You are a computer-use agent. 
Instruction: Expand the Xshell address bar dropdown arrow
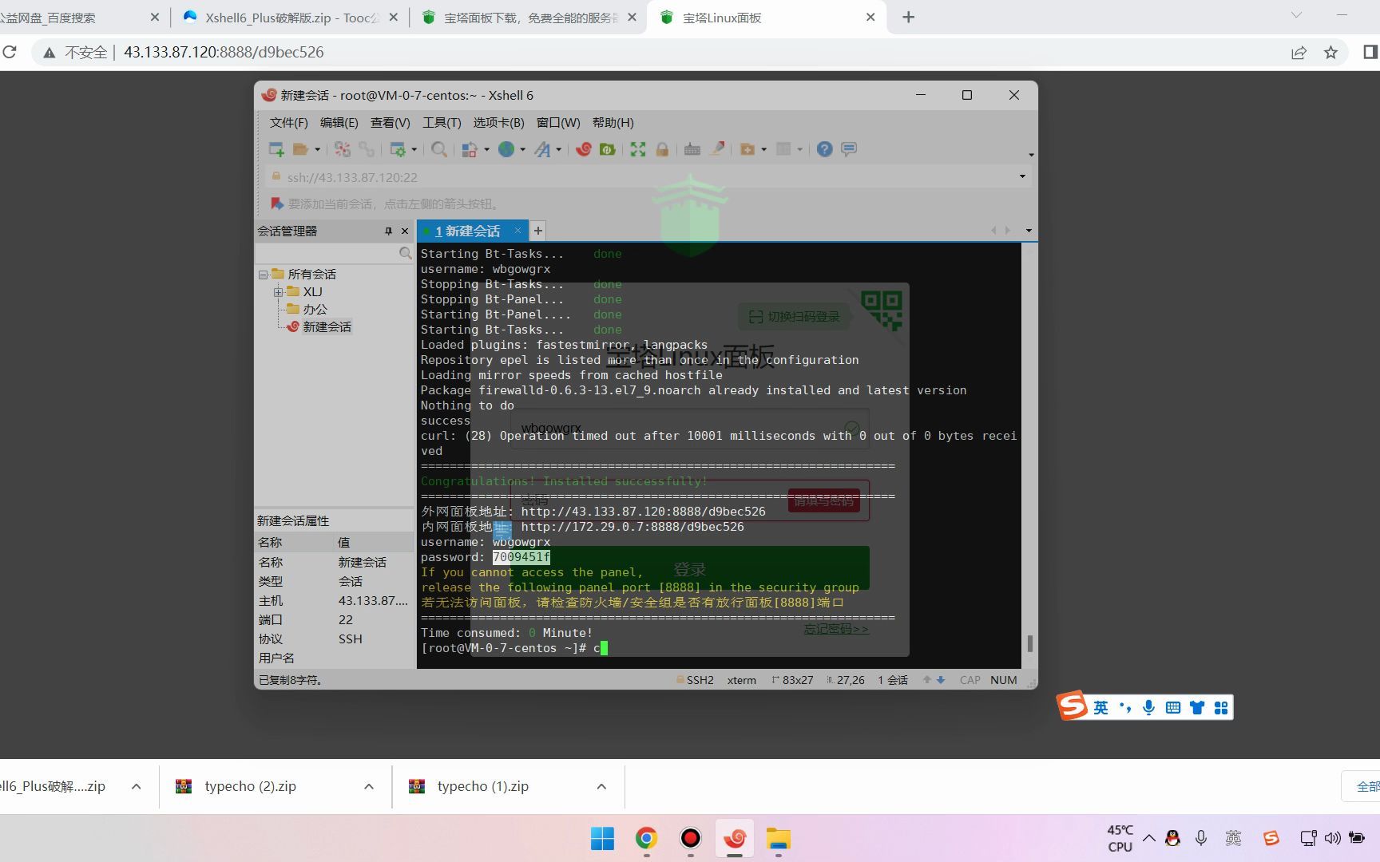pos(1022,176)
